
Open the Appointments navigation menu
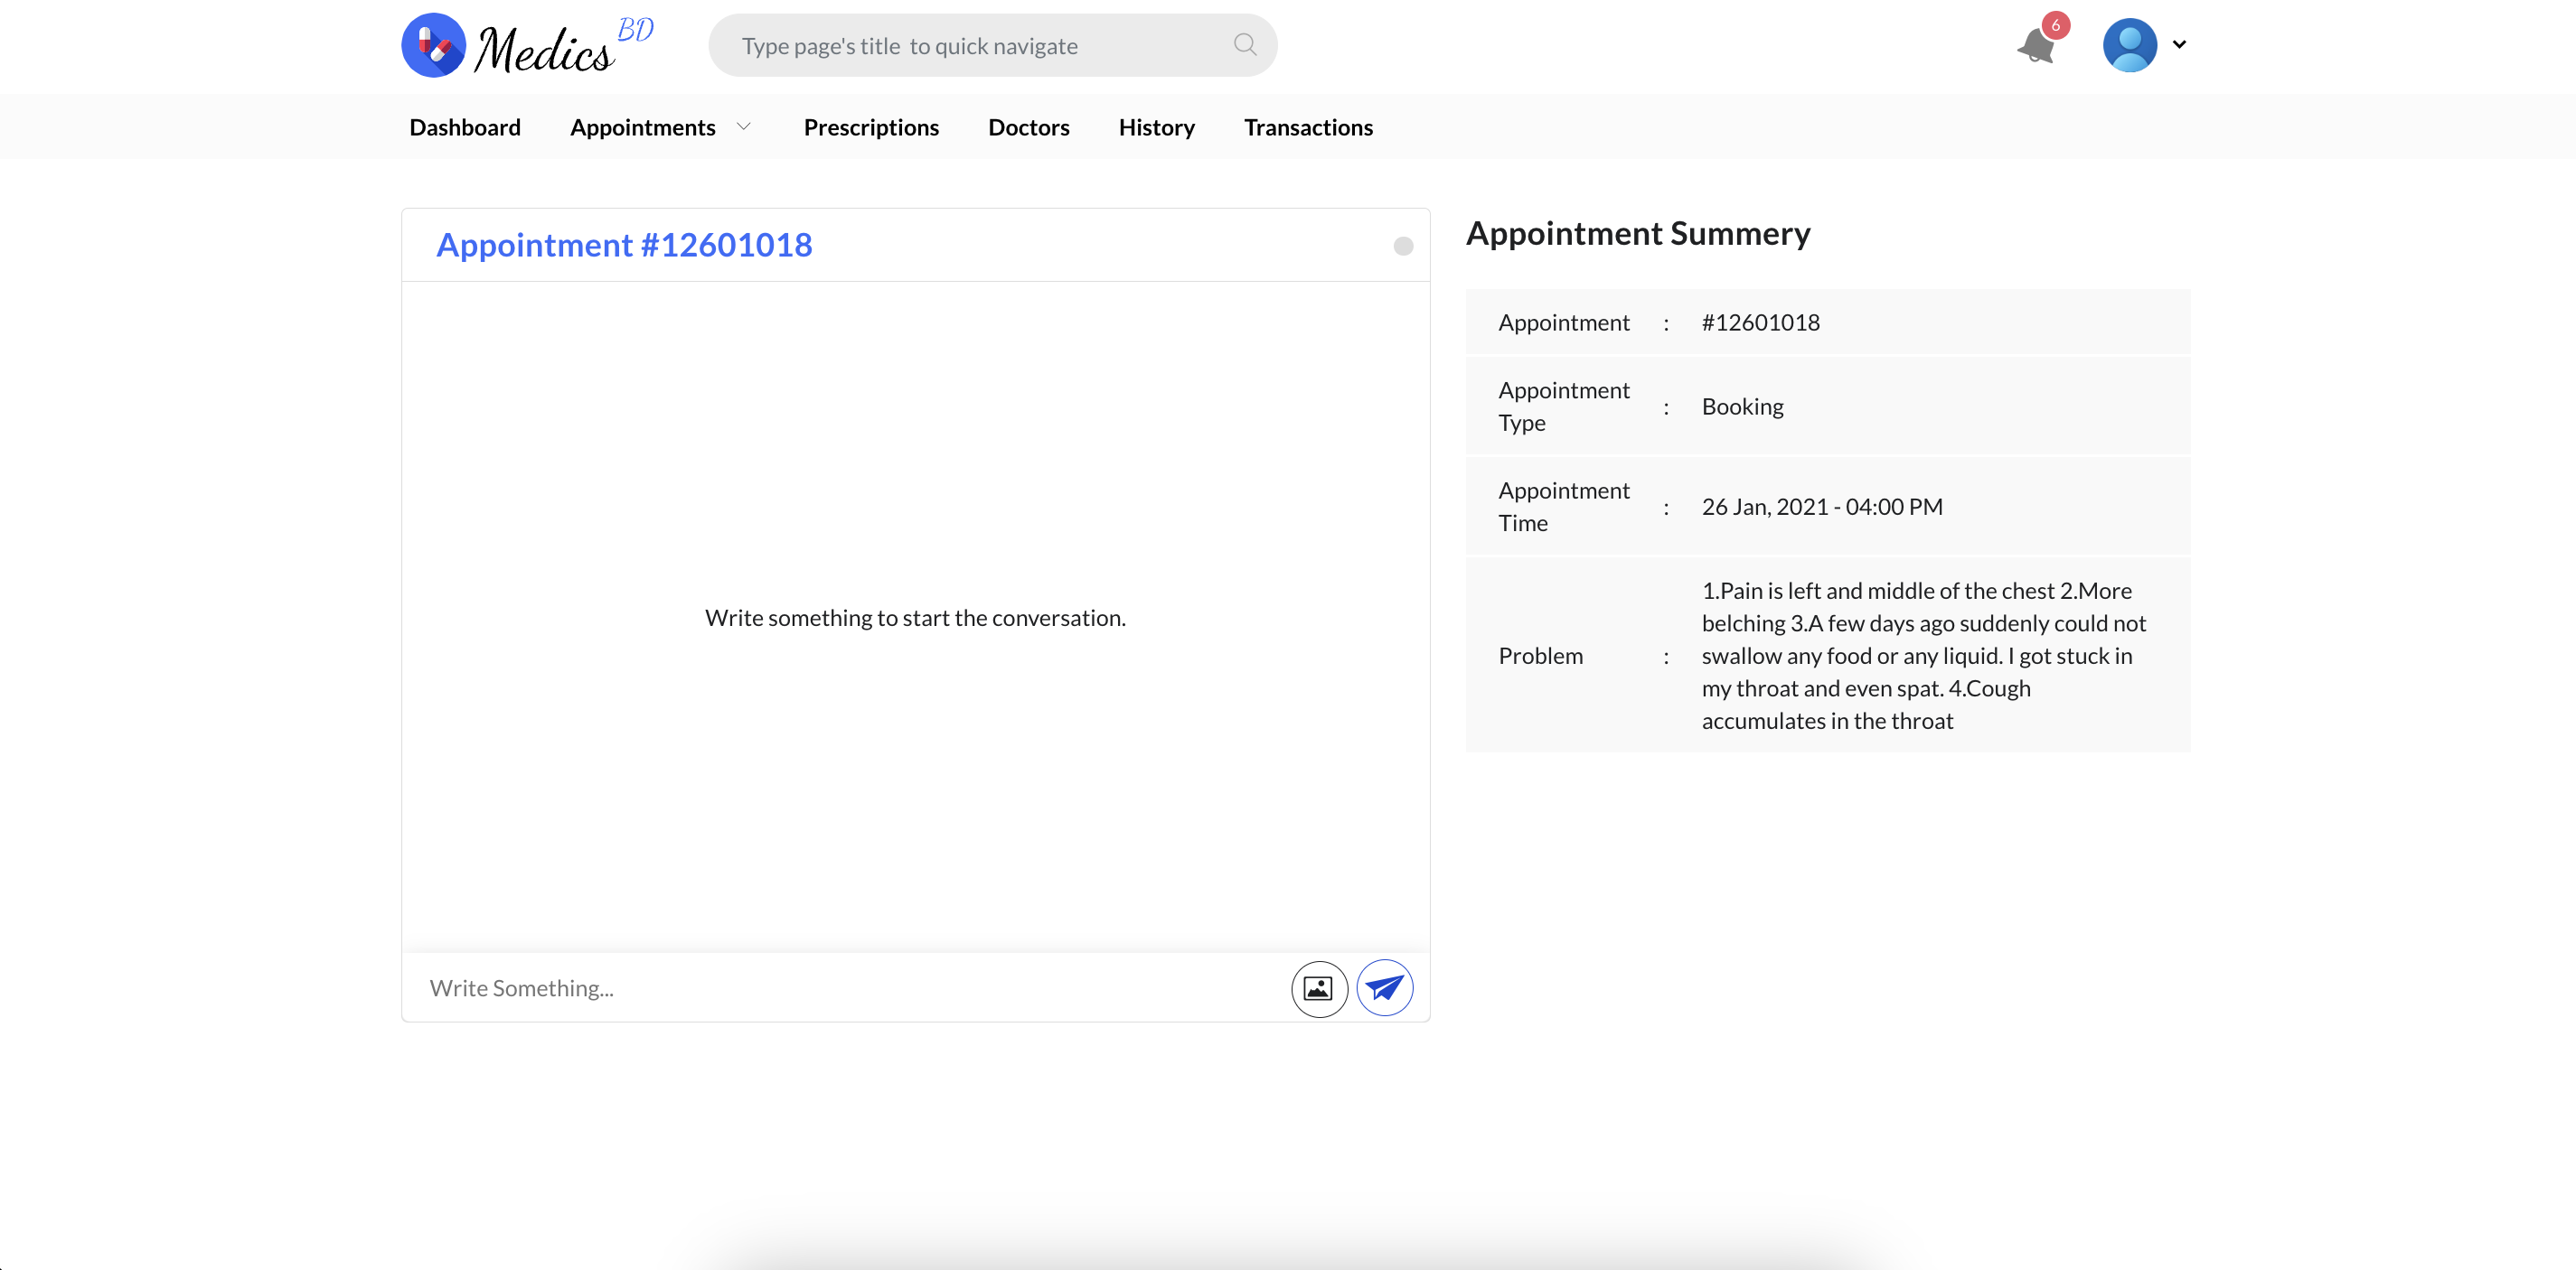point(643,126)
